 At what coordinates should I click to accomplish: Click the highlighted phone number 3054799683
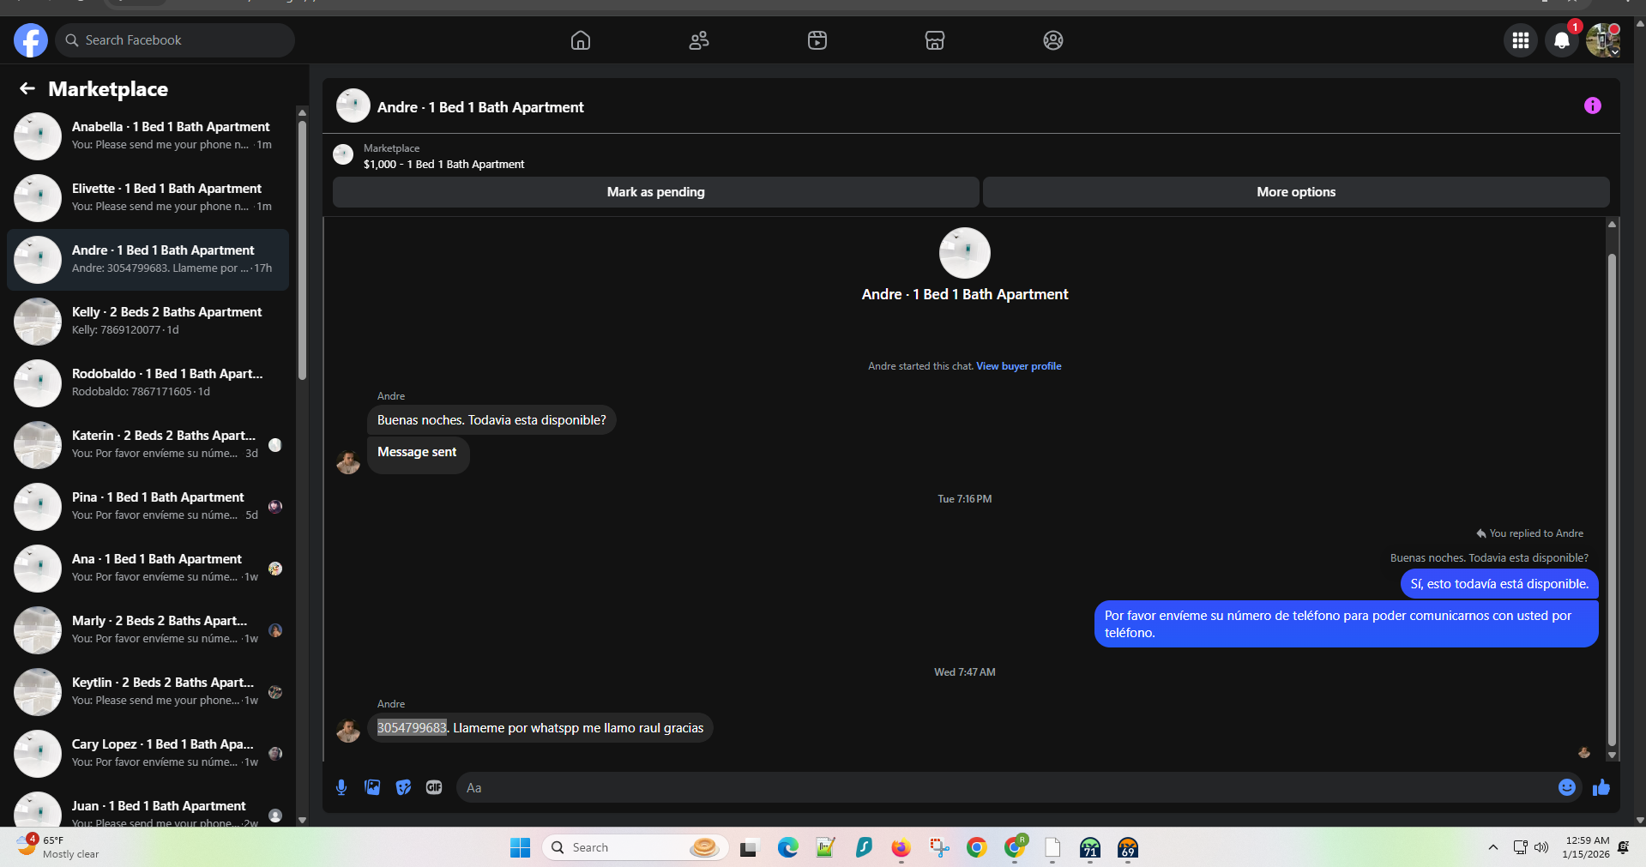(x=412, y=728)
